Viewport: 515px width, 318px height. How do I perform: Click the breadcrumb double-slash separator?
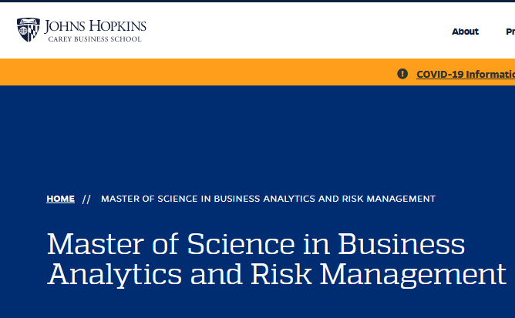(86, 199)
